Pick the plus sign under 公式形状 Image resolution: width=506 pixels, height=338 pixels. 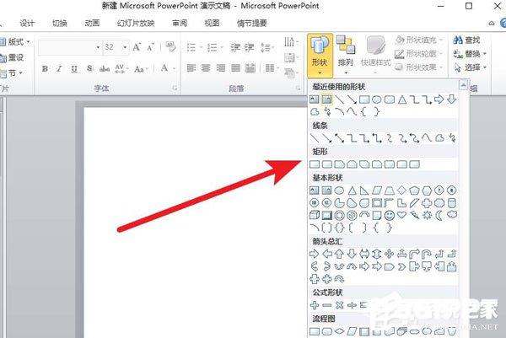[315, 305]
